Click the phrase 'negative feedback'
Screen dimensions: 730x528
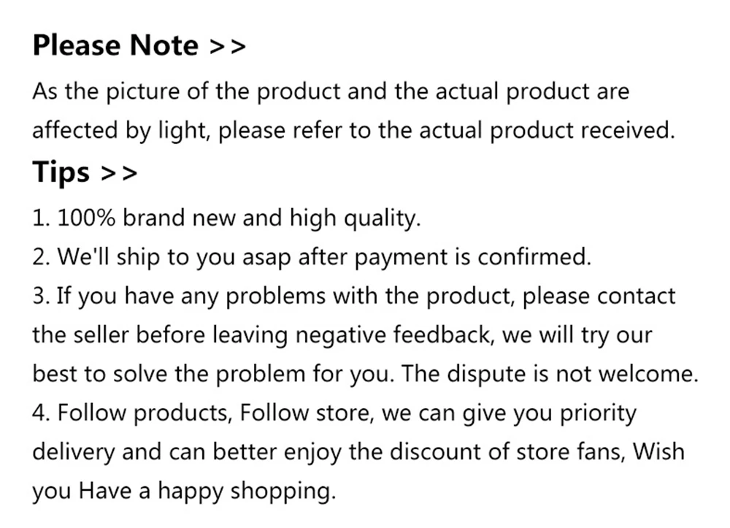click(x=394, y=335)
